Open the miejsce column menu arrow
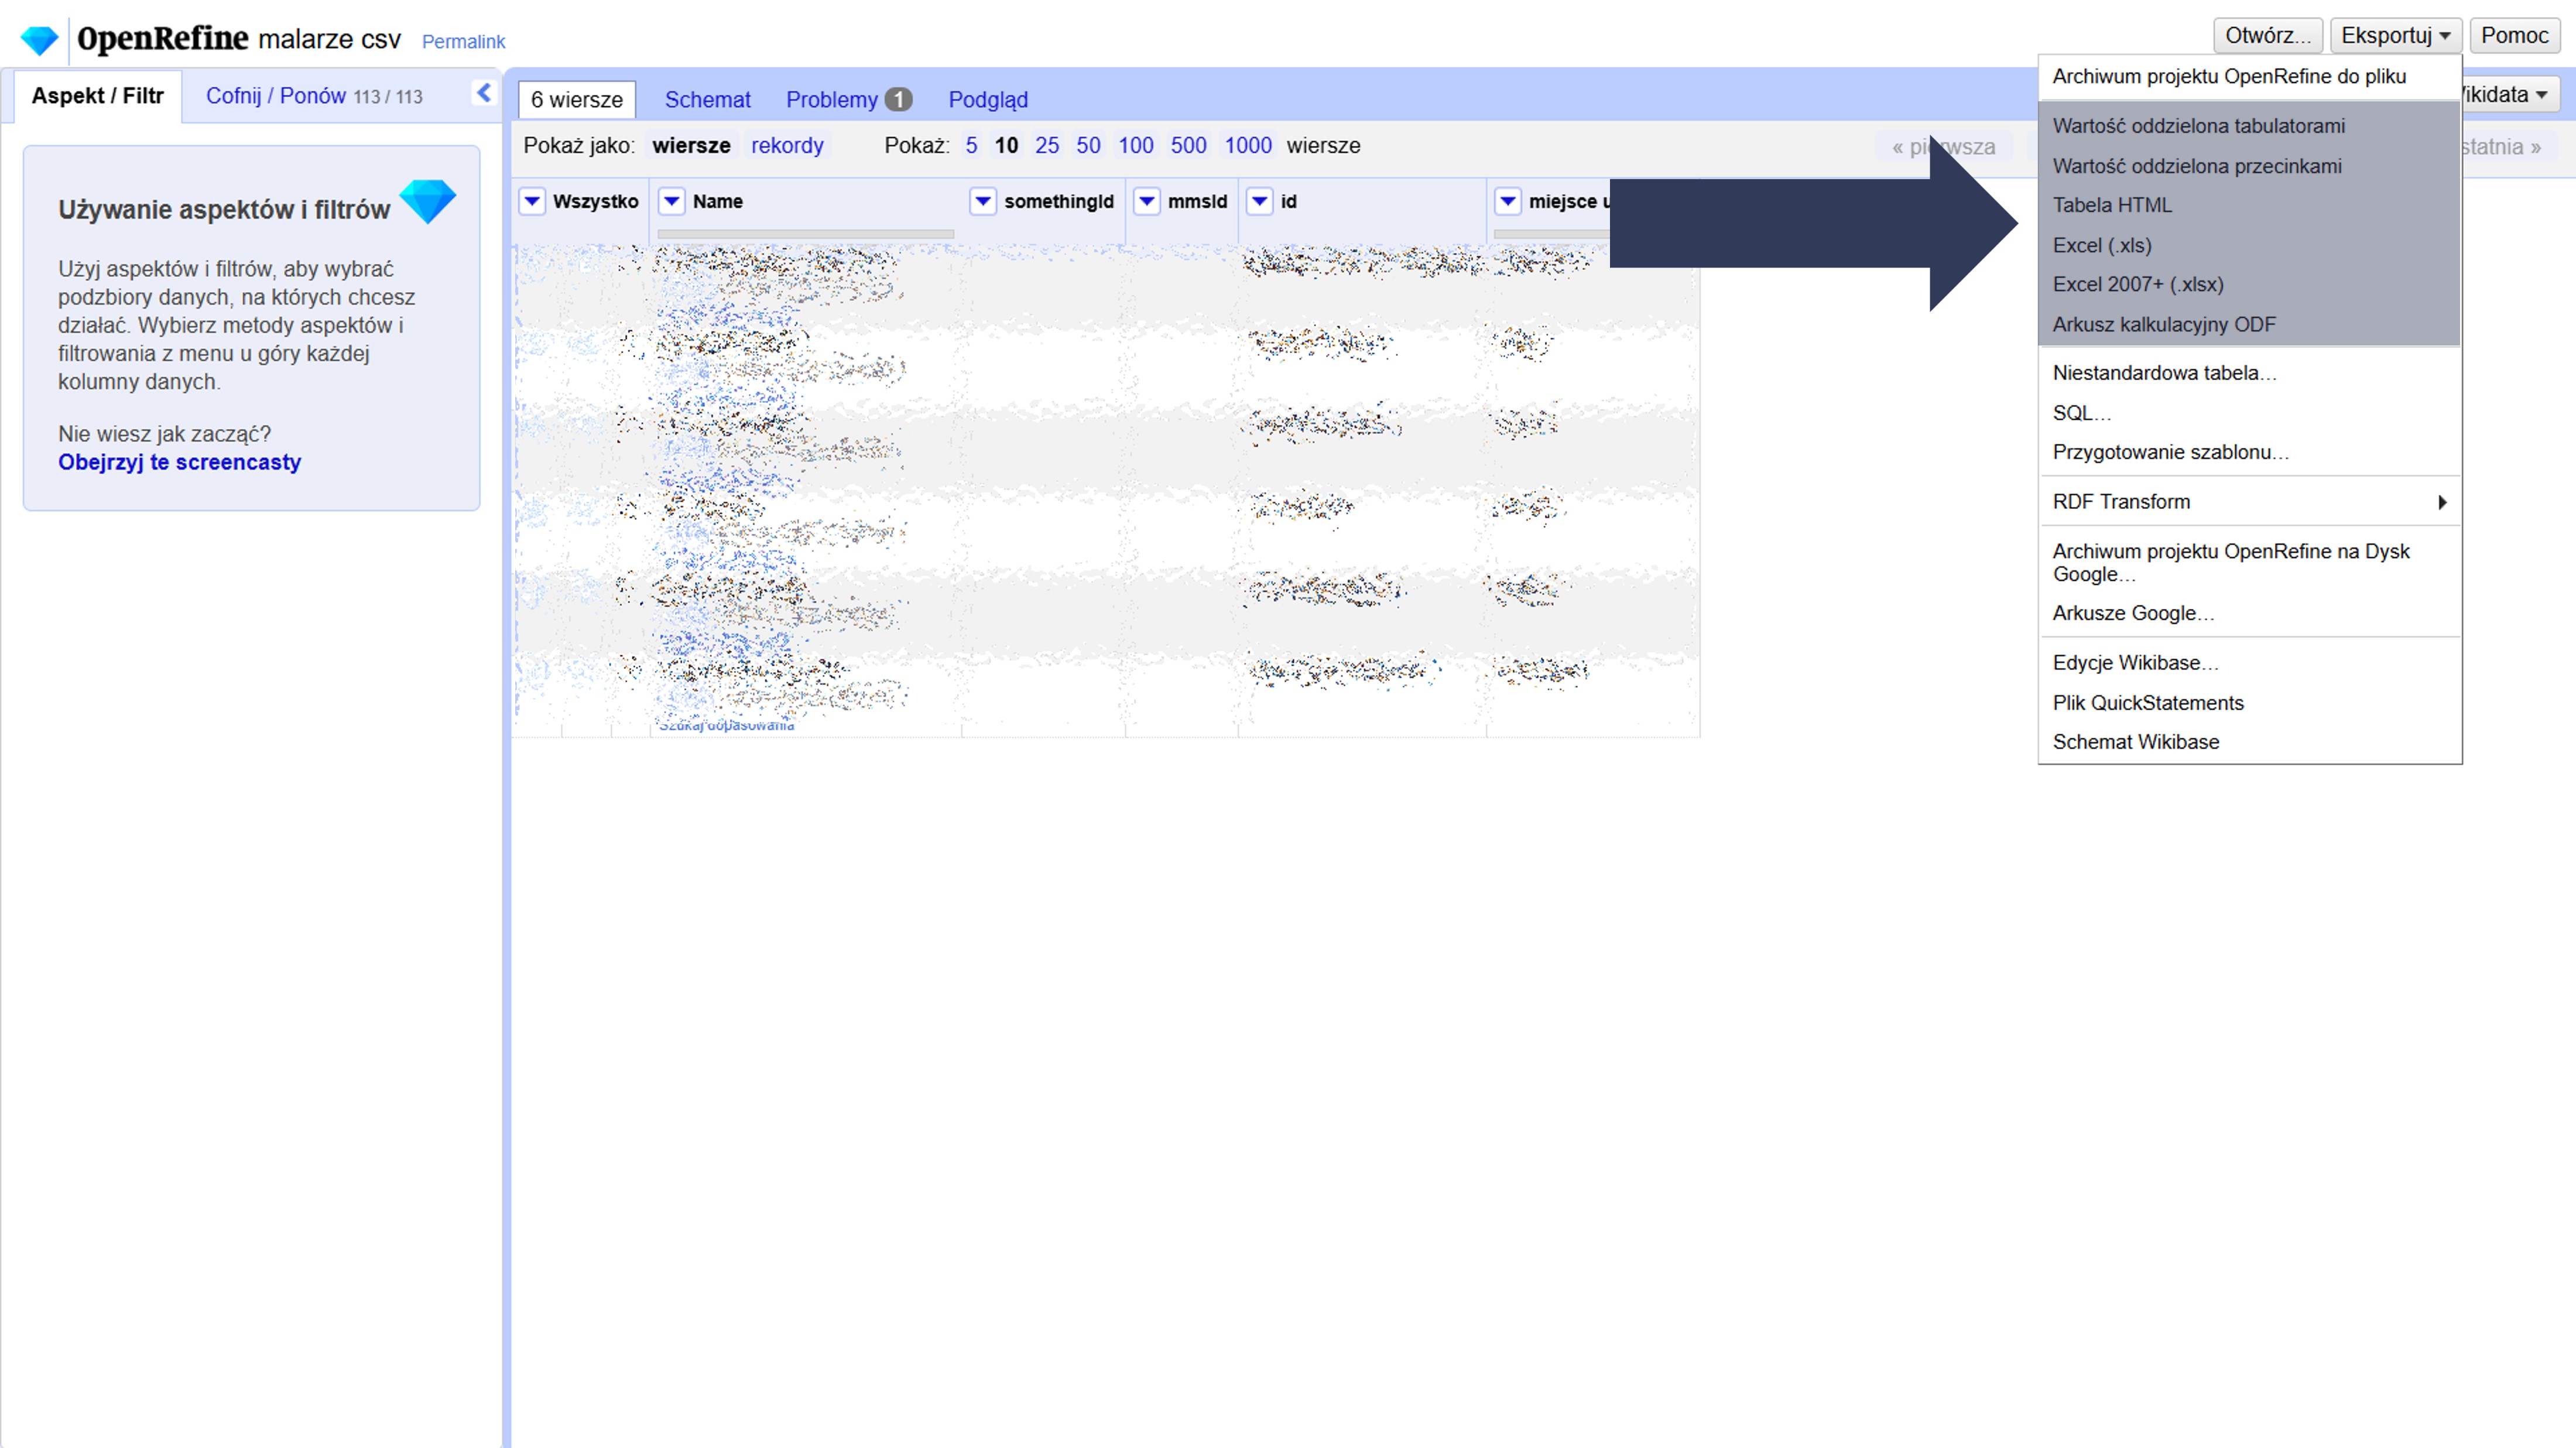Screen dimensions: 2576x1448 pyautogui.click(x=1508, y=201)
